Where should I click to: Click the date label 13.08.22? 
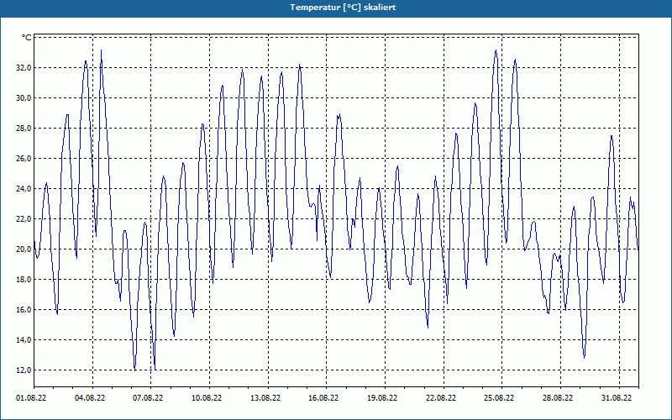(265, 398)
